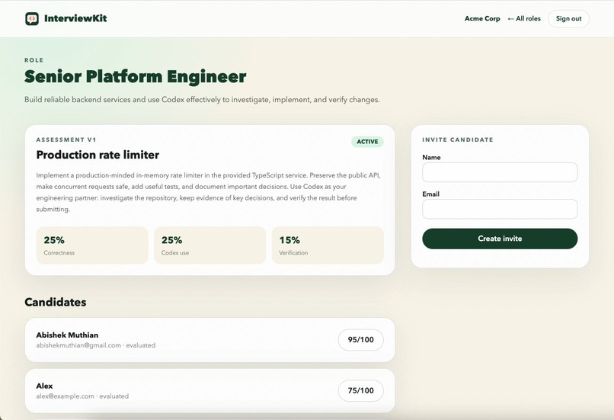Click alex@example.com email text
The width and height of the screenshot is (614, 420).
(x=65, y=396)
